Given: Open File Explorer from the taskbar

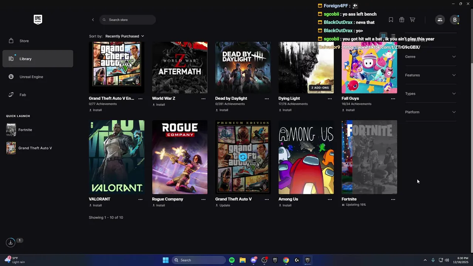Looking at the screenshot, I should (x=242, y=260).
